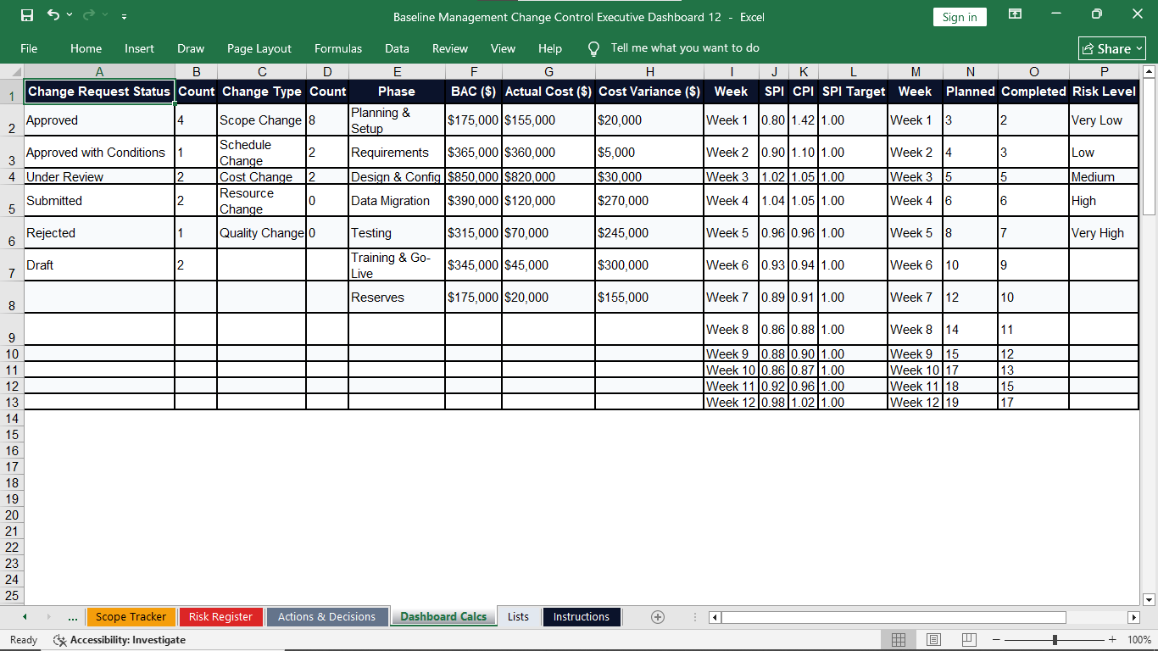Viewport: 1158px width, 651px height.
Task: Select the Dashboard Calcs sheet tab
Action: 443,617
